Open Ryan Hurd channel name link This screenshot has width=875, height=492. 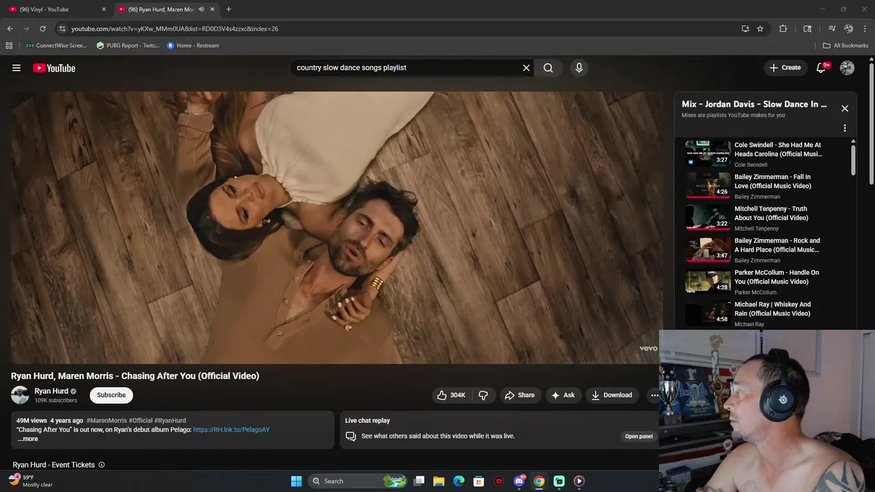tap(51, 391)
